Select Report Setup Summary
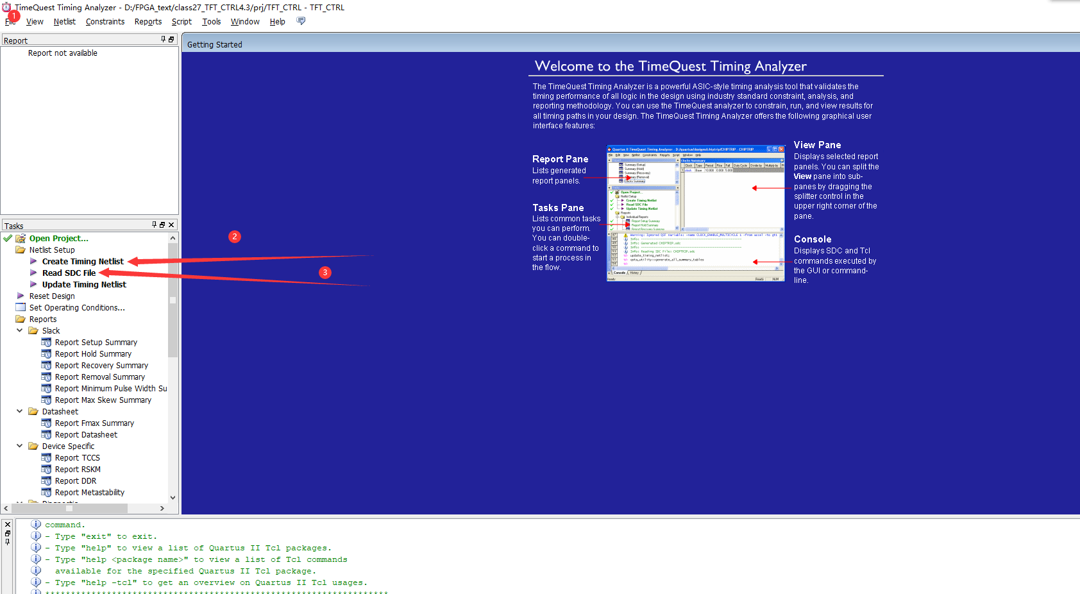 click(96, 343)
